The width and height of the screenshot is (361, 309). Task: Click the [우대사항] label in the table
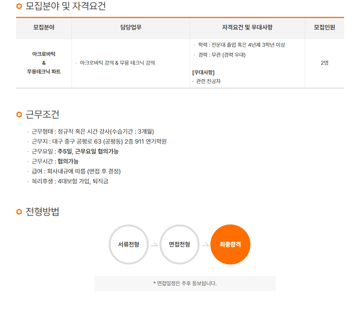click(203, 72)
